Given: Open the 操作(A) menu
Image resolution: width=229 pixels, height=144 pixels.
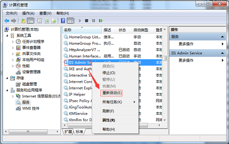Looking at the screenshot, I should point(28,14).
